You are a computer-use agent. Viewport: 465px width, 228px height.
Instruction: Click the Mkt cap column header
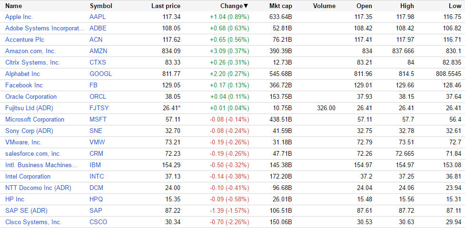[x=280, y=6]
